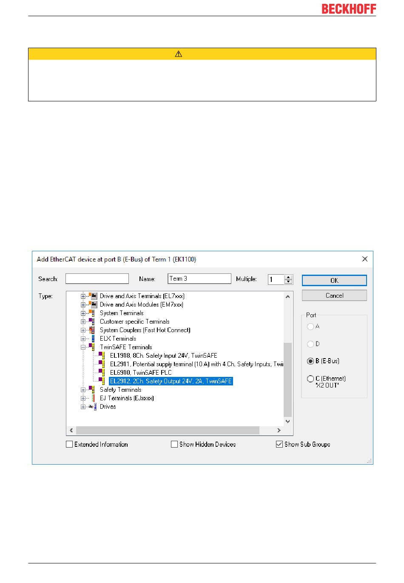Cancel the Add EtherCAT device dialog
Screen dimensions: 404x583
tap(334, 296)
